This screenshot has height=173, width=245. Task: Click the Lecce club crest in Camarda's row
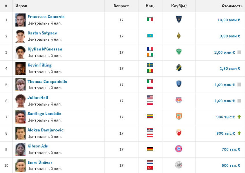179,20
